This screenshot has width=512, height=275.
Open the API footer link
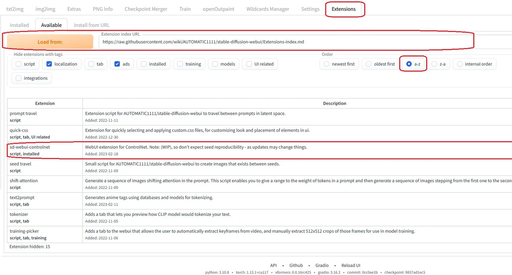[x=273, y=265]
